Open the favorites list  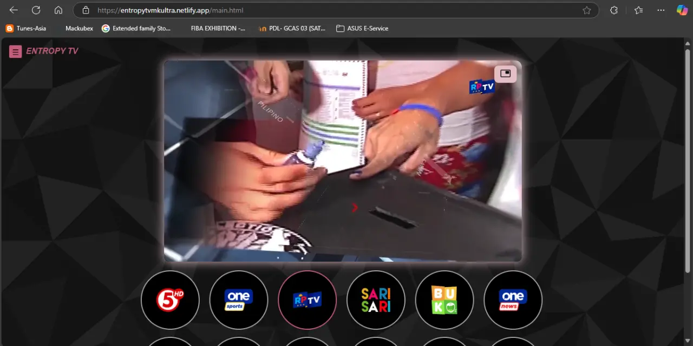click(x=638, y=10)
